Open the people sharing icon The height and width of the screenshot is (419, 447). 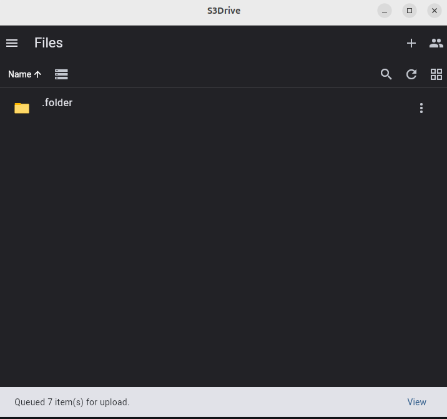pos(436,43)
